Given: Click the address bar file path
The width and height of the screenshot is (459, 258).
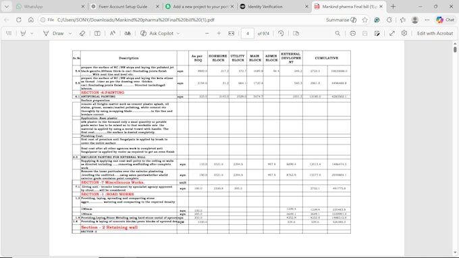Looking at the screenshot, I should point(136,20).
